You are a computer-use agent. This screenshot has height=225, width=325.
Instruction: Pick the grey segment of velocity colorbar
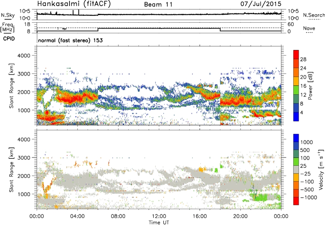tap(296, 169)
